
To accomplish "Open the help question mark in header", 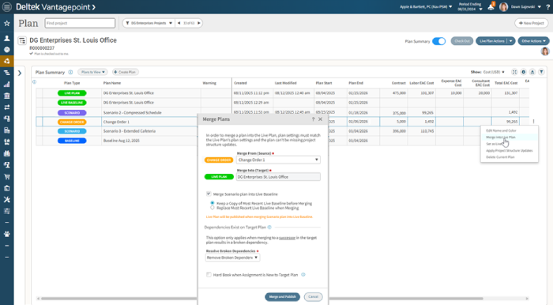I will pos(547,6).
